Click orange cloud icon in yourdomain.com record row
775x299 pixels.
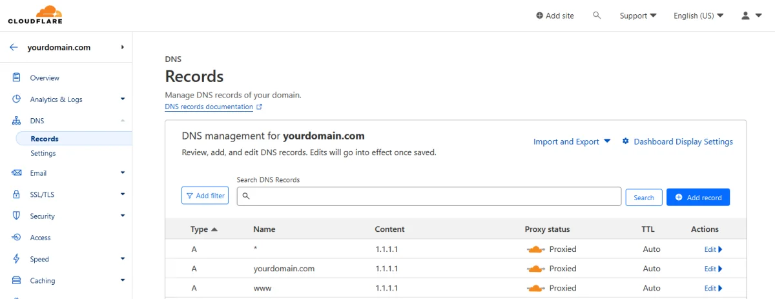click(x=536, y=269)
